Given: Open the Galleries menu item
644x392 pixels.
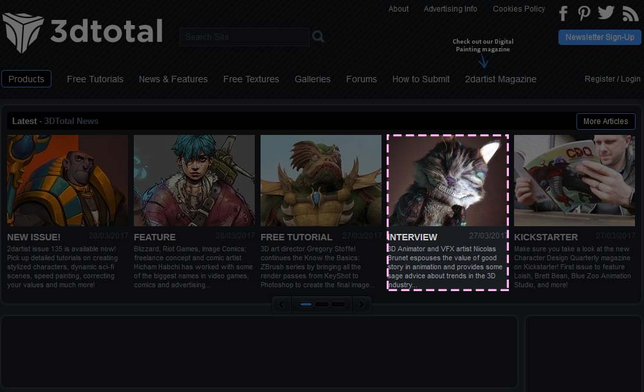Looking at the screenshot, I should tap(313, 79).
